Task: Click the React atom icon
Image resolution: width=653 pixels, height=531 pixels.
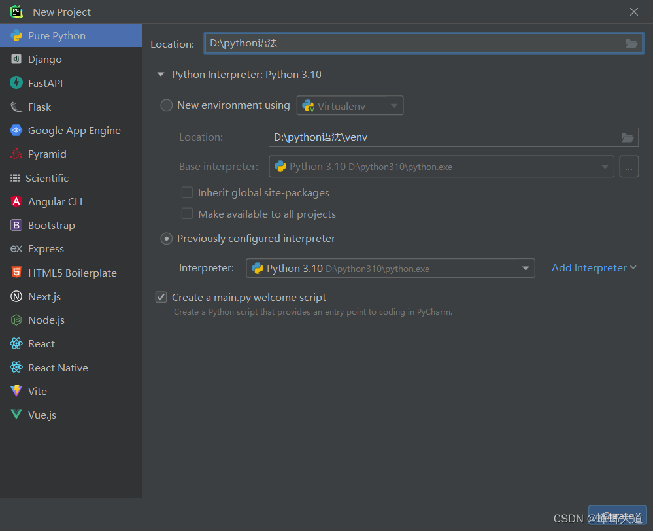Action: pyautogui.click(x=16, y=343)
